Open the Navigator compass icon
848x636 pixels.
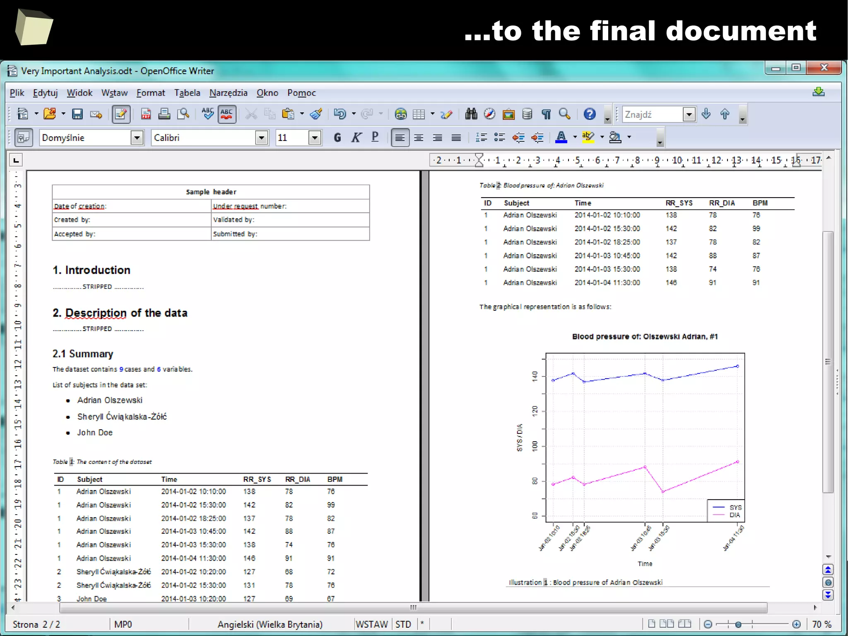click(490, 114)
